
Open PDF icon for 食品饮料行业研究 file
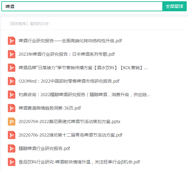pyautogui.click(x=12, y=162)
